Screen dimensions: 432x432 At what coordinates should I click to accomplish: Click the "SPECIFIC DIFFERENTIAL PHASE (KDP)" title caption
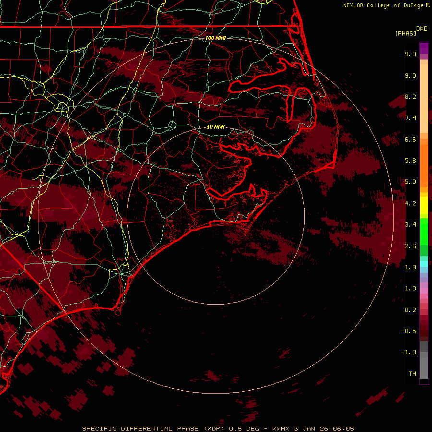coord(154,429)
